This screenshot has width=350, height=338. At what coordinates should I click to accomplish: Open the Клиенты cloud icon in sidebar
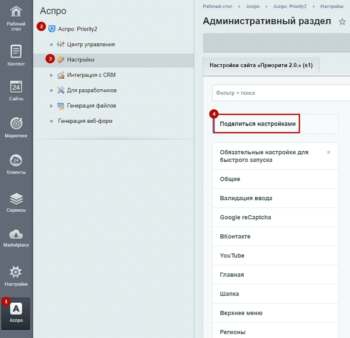tap(16, 160)
